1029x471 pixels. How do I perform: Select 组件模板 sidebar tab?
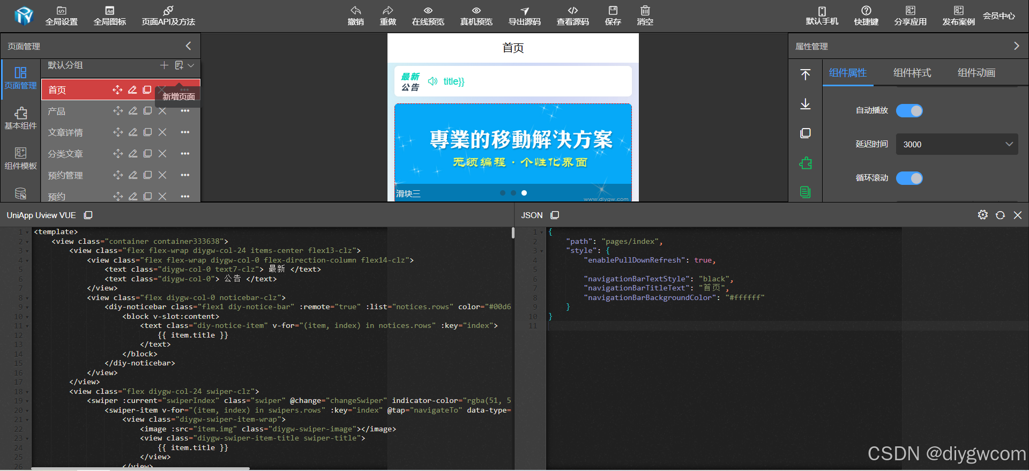(x=20, y=159)
